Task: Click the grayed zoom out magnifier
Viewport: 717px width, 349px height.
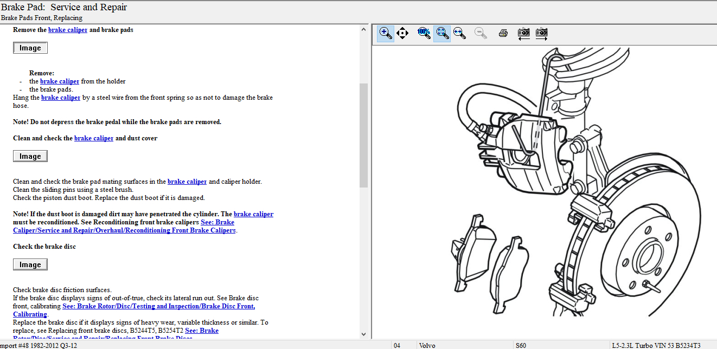Action: click(x=480, y=34)
